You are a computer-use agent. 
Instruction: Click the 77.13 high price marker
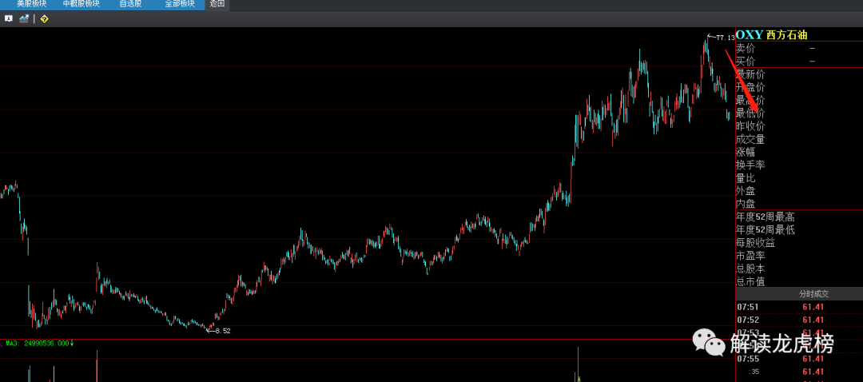[725, 38]
